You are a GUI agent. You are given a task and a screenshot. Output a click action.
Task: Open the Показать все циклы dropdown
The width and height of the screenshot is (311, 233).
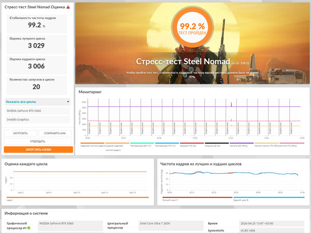pos(37,102)
